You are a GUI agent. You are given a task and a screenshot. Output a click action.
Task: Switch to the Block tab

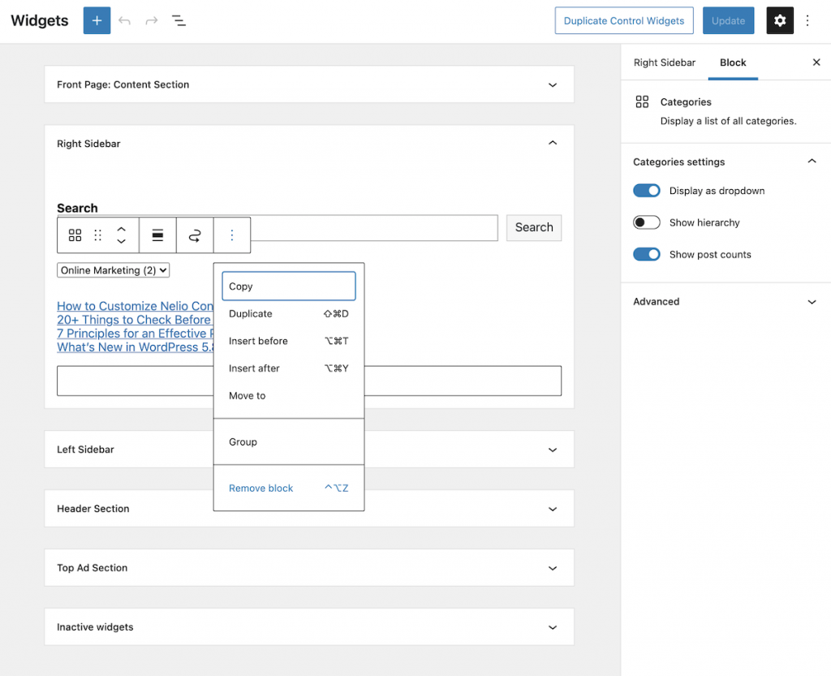pos(733,62)
